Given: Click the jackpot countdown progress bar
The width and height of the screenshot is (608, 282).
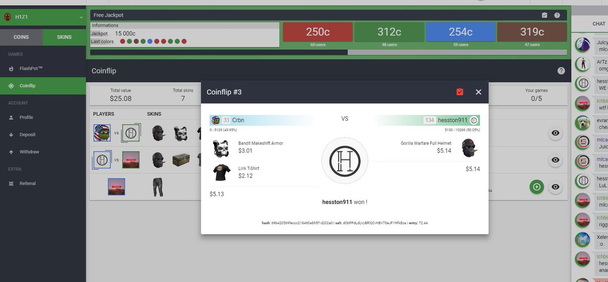Looking at the screenshot, I should [x=328, y=52].
